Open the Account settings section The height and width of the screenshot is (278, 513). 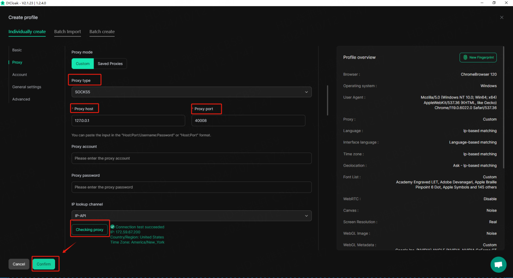pyautogui.click(x=19, y=75)
